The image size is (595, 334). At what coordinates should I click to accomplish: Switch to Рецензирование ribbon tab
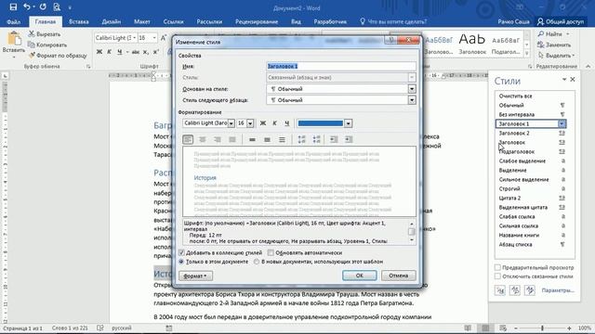pos(257,21)
